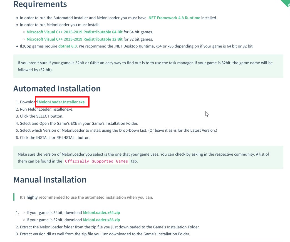290x242 pixels.
Task: Click the Officially Supported Games code text
Action: tap(96, 161)
